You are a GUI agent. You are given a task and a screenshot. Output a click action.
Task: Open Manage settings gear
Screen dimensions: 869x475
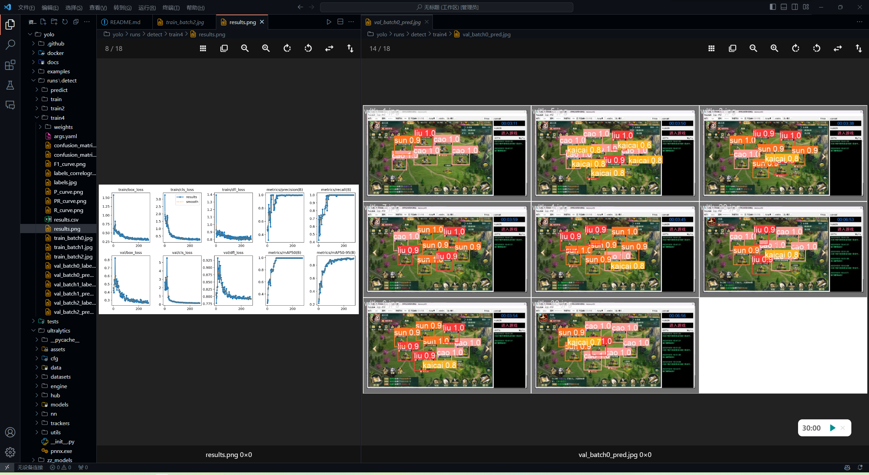click(10, 452)
